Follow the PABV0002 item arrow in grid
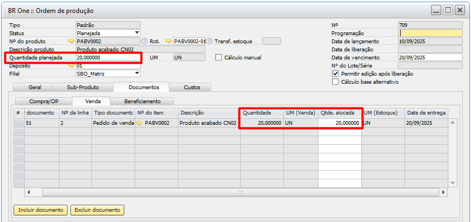 point(139,123)
